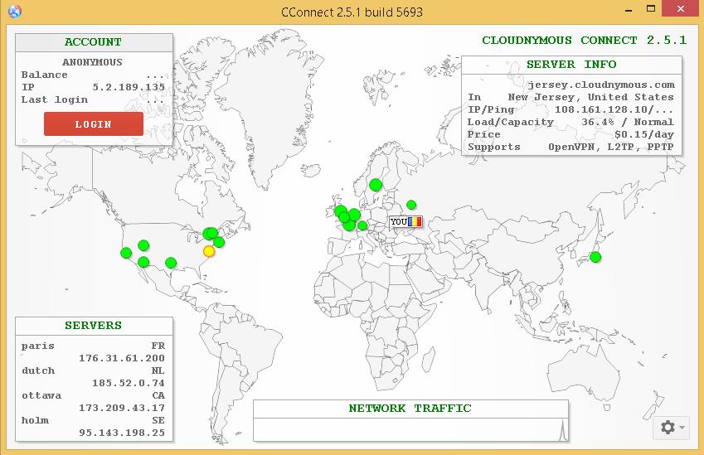Click the jersey.cloudnymous.com hostname
Screen dimensions: 704x455
click(x=600, y=85)
